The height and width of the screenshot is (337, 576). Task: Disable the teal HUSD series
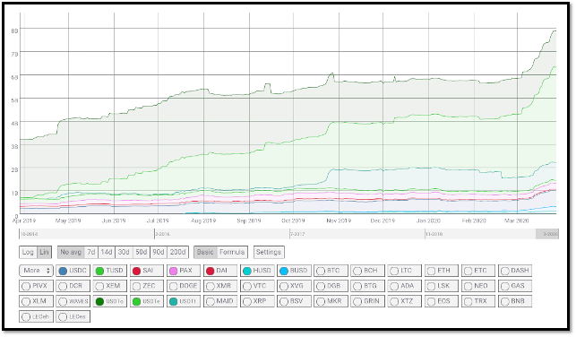257,271
